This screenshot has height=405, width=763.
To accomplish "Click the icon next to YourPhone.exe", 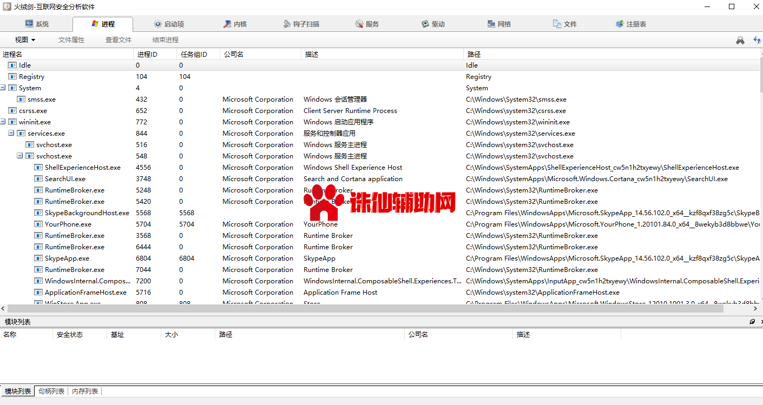I will [38, 224].
